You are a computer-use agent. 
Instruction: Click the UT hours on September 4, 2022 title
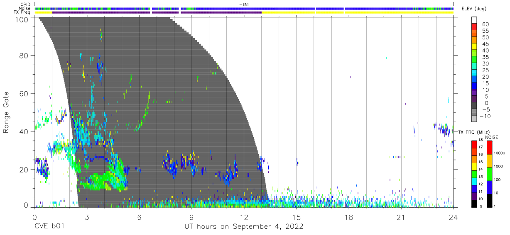tap(244, 227)
